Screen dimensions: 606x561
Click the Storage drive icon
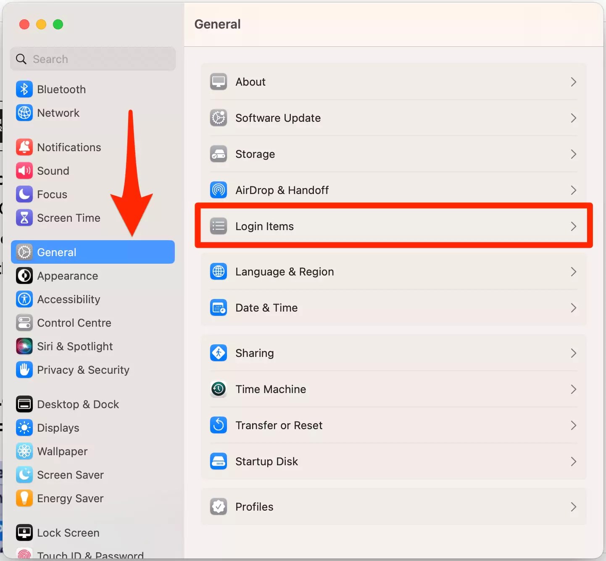(218, 154)
